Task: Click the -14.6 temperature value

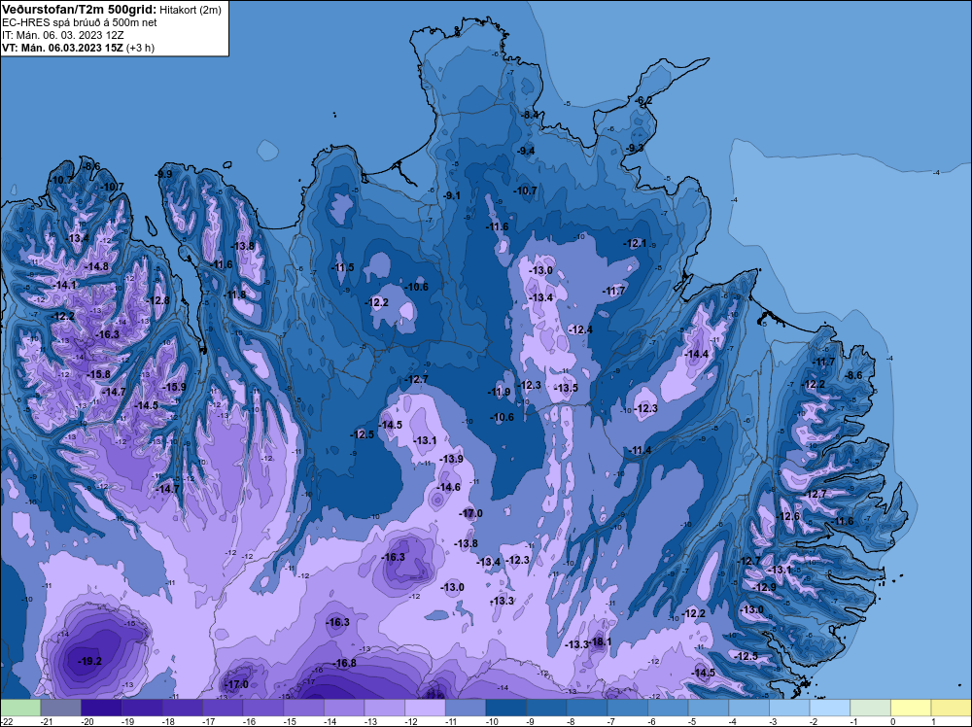Action: 447,487
